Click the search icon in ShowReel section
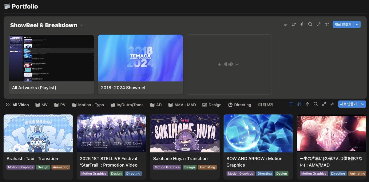The height and width of the screenshot is (182, 369). click(x=310, y=24)
